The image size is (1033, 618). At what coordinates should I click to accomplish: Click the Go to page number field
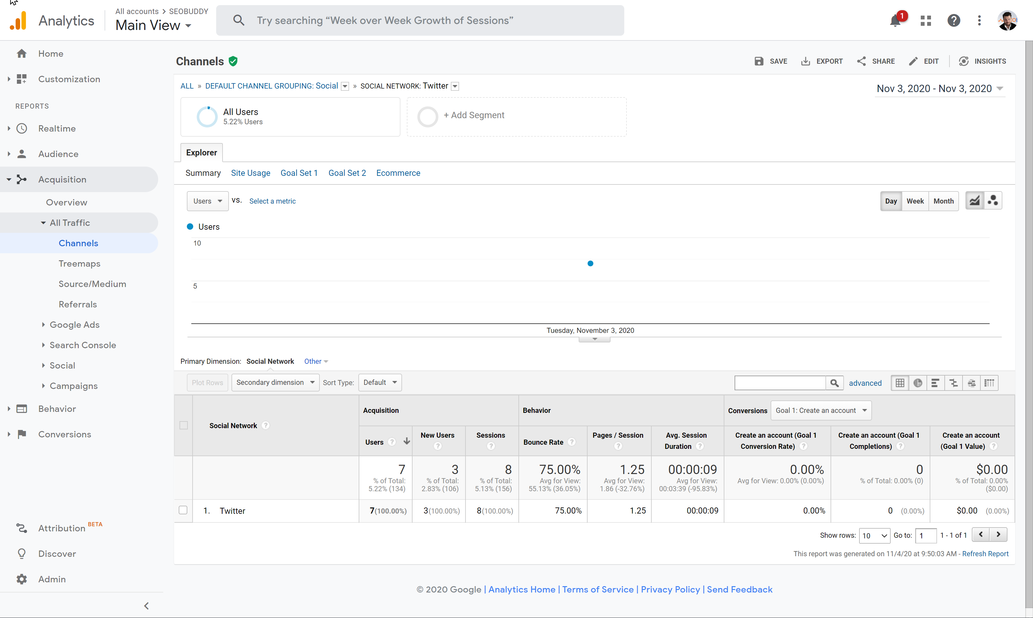(x=926, y=535)
